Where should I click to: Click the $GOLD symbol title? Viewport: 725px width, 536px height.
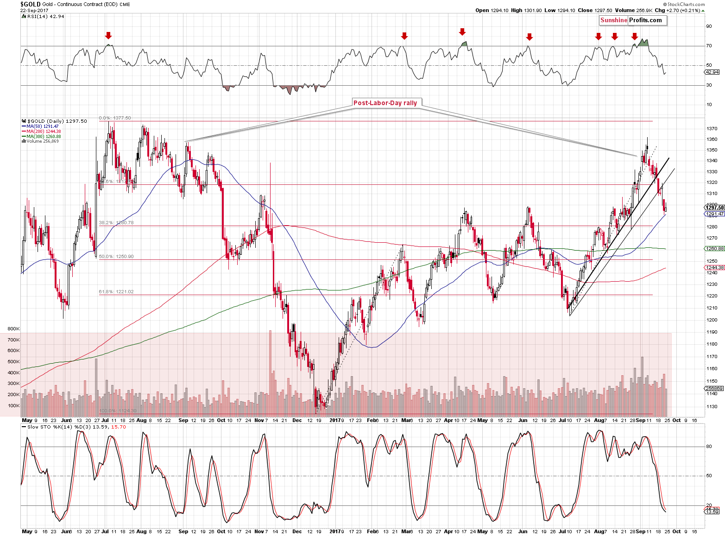[31, 4]
